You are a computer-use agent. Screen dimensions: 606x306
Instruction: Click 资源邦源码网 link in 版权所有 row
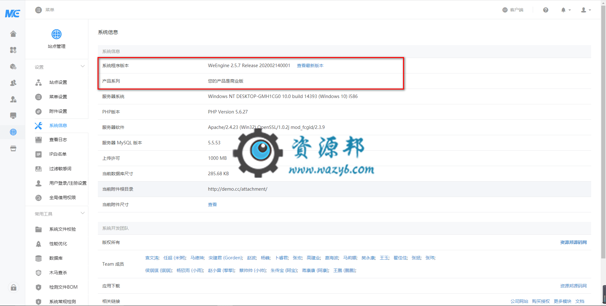coord(573,242)
